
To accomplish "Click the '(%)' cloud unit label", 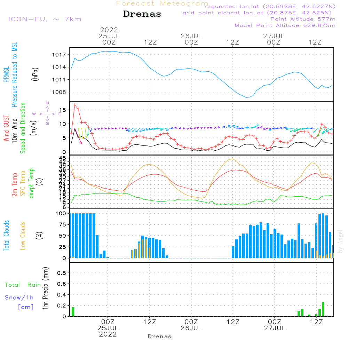I will [x=39, y=236].
